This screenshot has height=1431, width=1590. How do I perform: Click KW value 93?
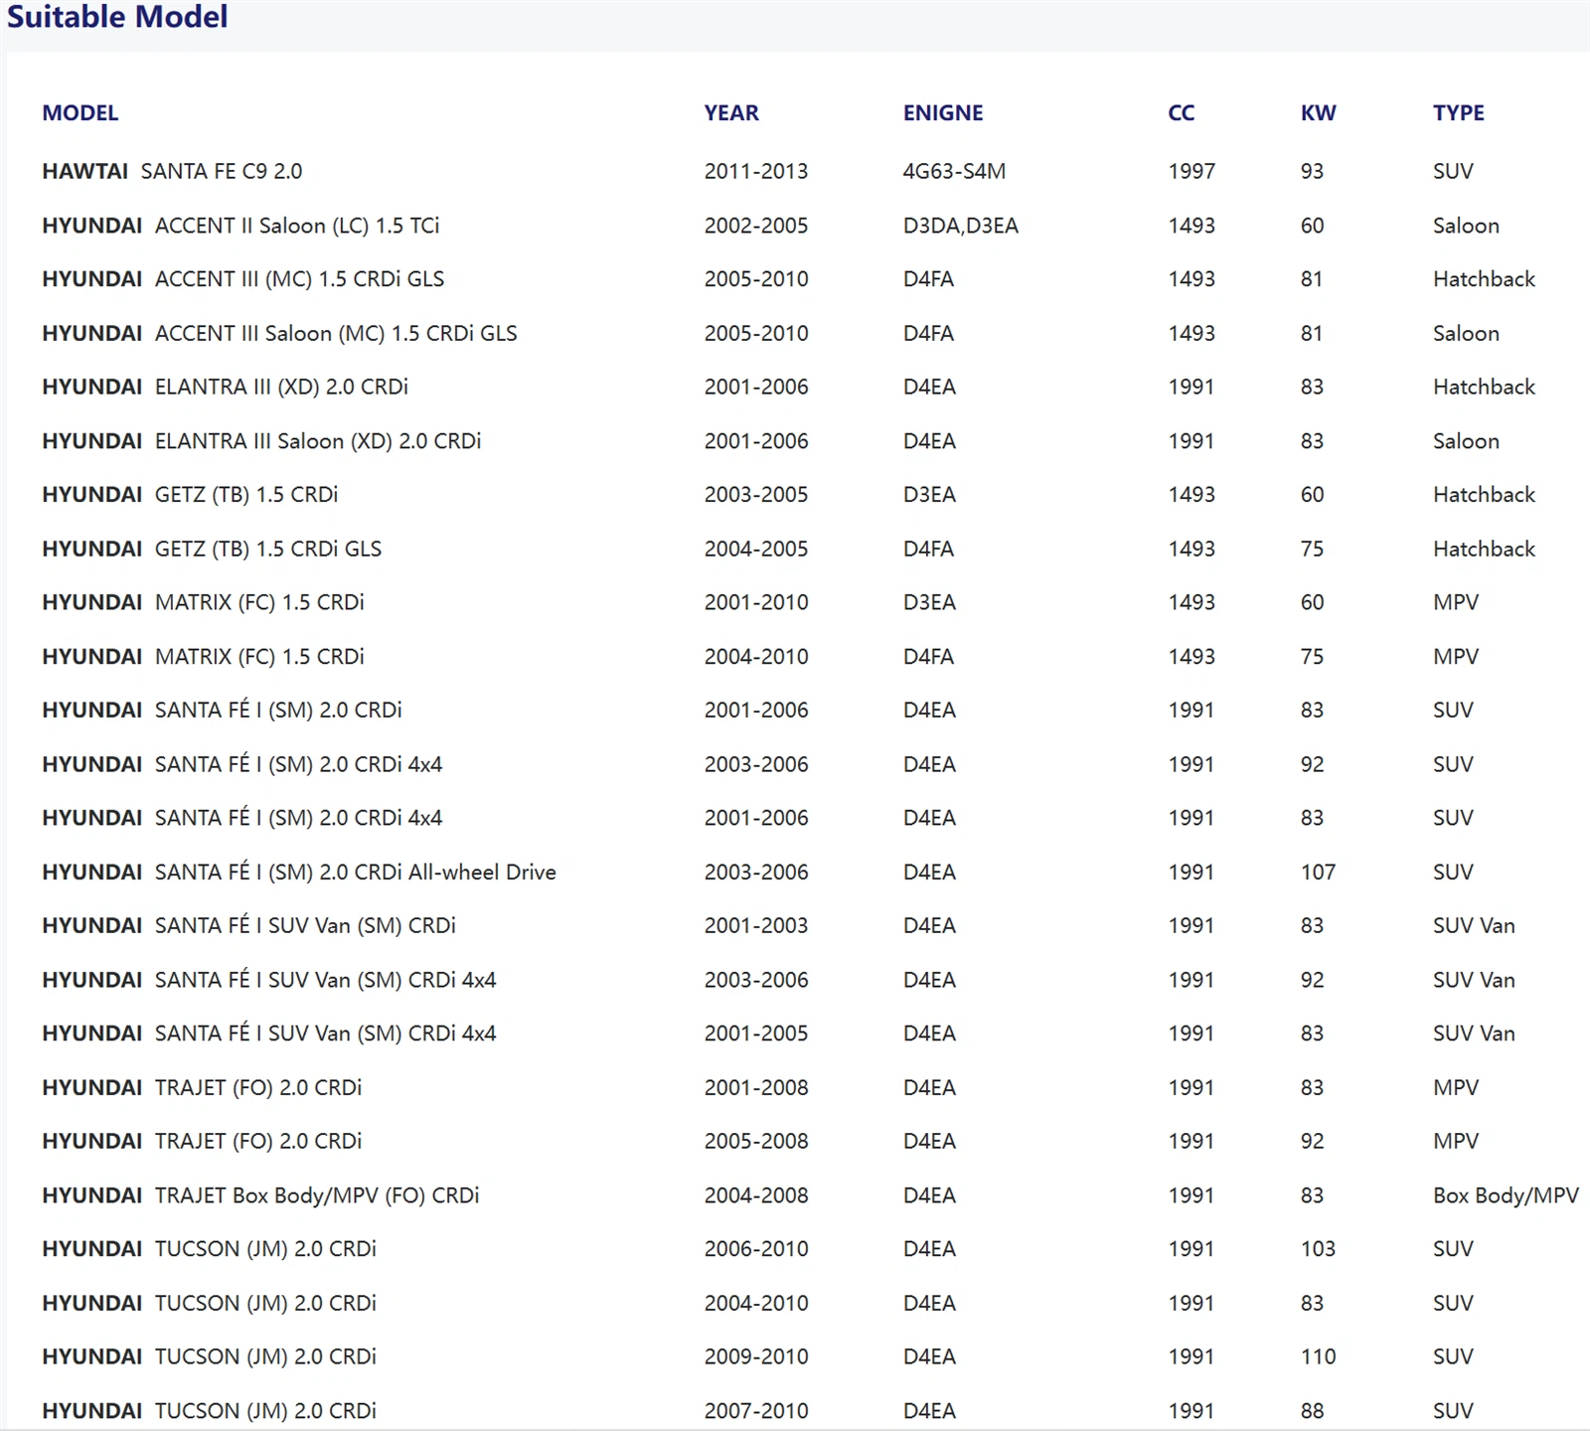(1312, 171)
